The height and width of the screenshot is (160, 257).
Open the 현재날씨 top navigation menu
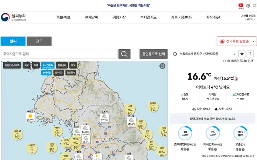(x=92, y=17)
